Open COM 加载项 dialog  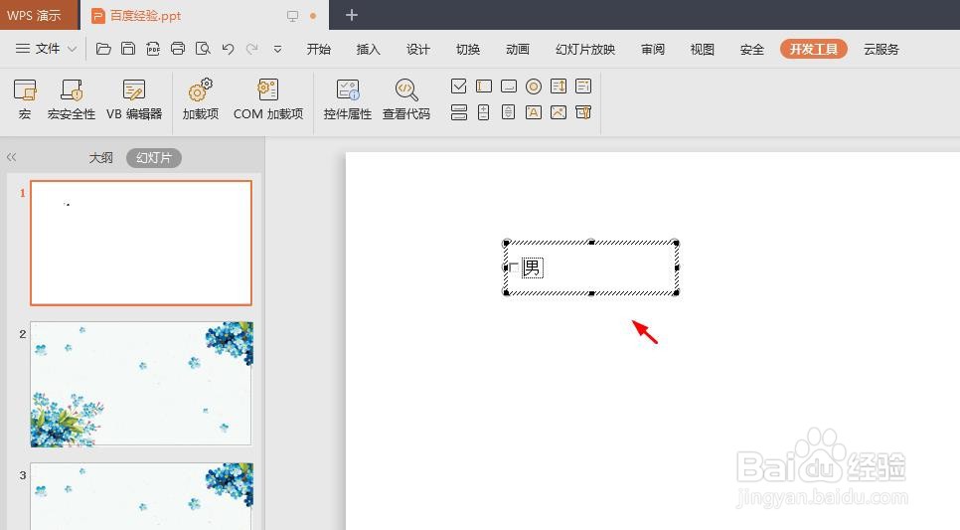coord(268,98)
